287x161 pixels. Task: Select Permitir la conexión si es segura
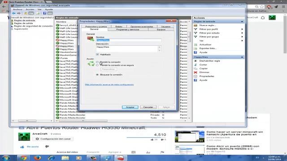97,65
